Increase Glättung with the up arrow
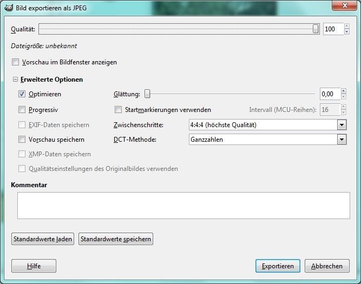The width and height of the screenshot is (361, 284). tap(344, 91)
